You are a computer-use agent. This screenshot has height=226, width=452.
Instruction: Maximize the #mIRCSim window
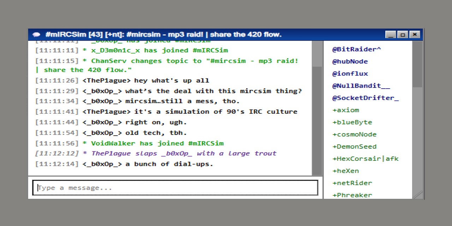403,35
